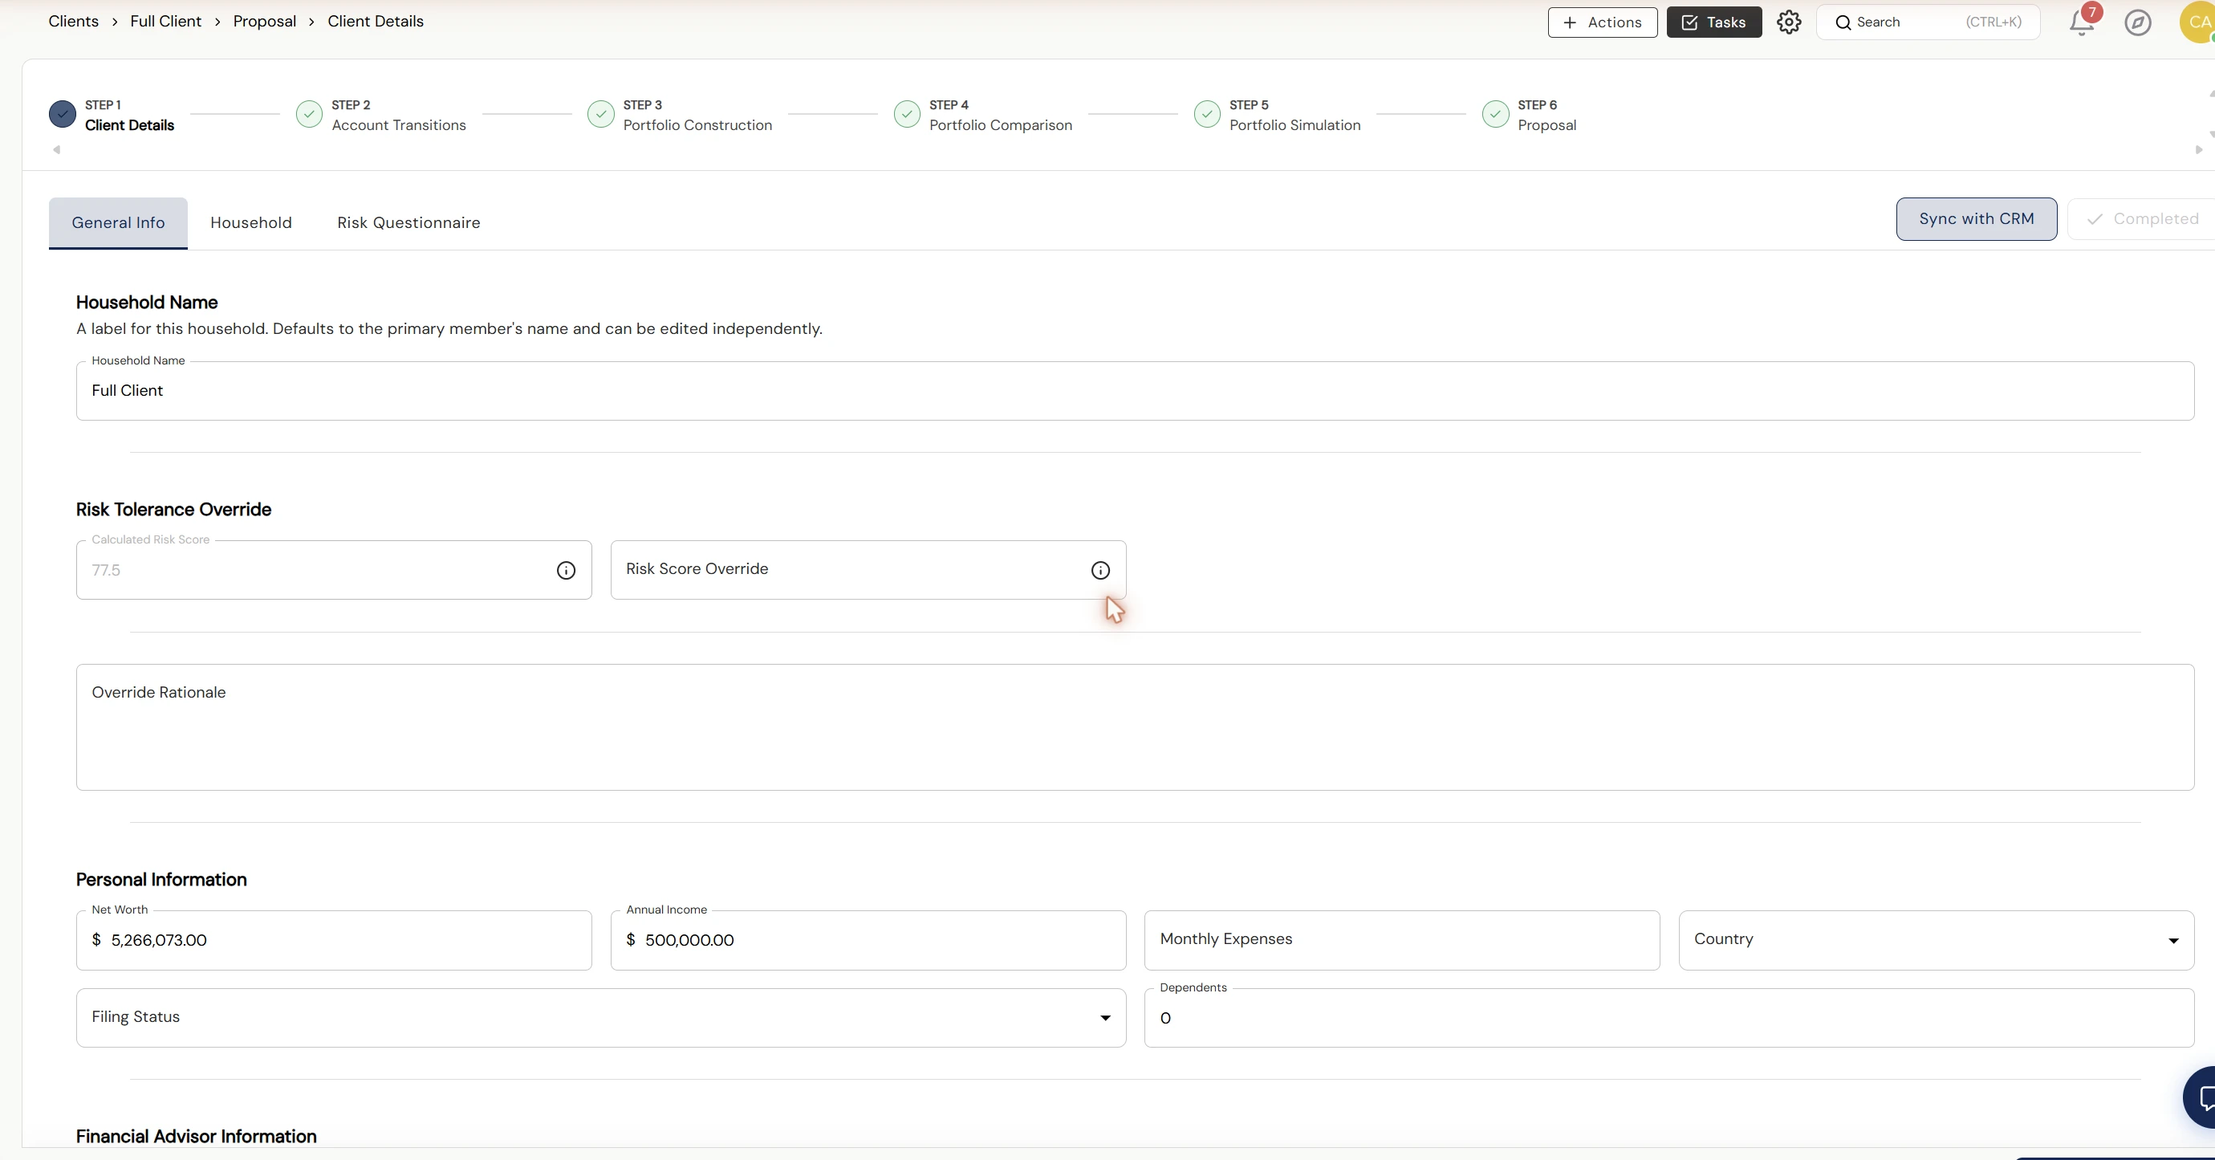
Task: Open the chat widget bubble
Action: tap(2201, 1097)
